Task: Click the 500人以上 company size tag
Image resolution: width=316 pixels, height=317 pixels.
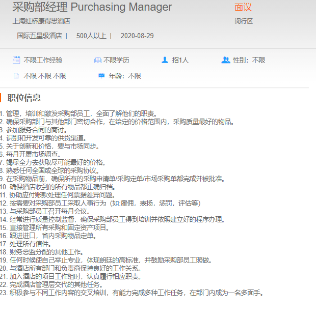Action: 91,36
